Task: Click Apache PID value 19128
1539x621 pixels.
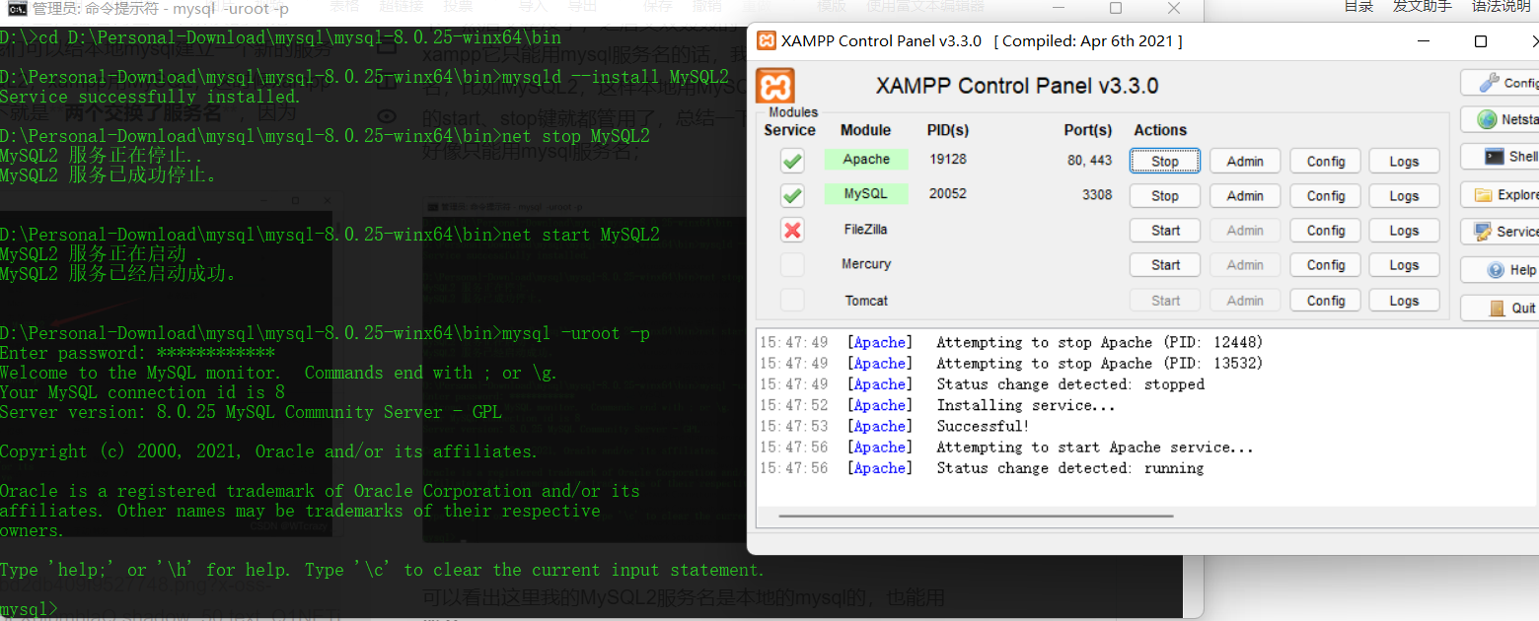Action: tap(948, 160)
